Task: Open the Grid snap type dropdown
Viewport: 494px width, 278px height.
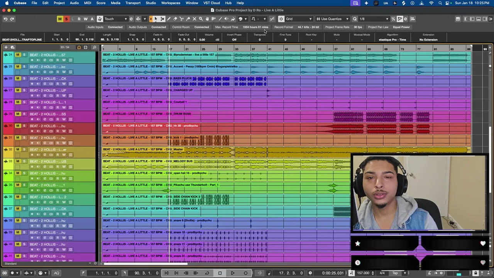Action: (299, 19)
